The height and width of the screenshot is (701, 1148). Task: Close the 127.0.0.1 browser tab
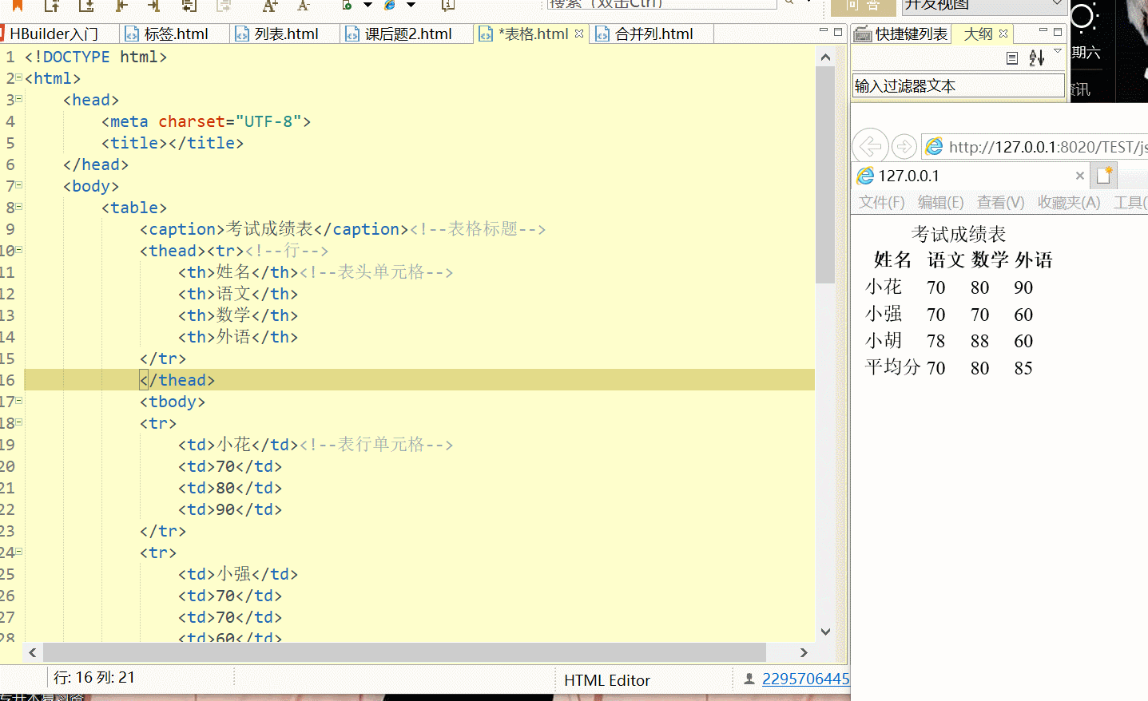[1079, 176]
